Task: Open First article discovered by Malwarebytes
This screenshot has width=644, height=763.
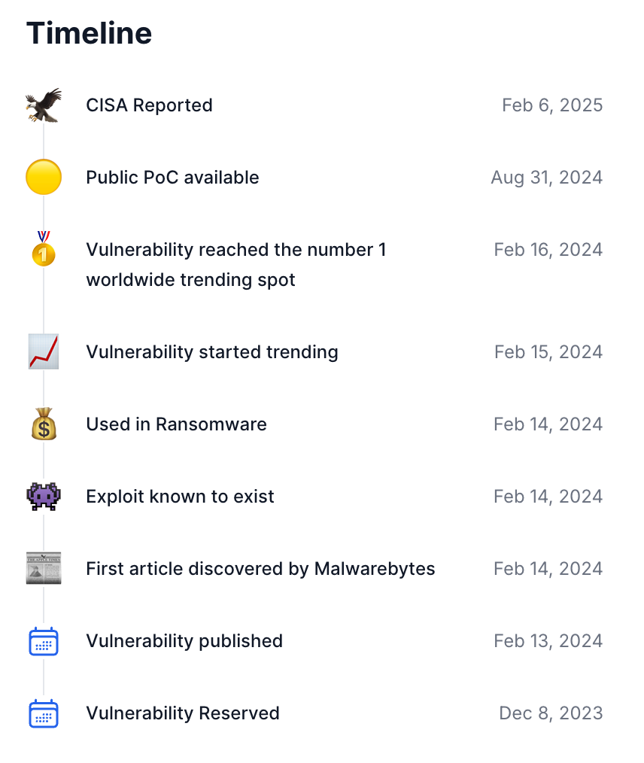Action: (x=260, y=569)
